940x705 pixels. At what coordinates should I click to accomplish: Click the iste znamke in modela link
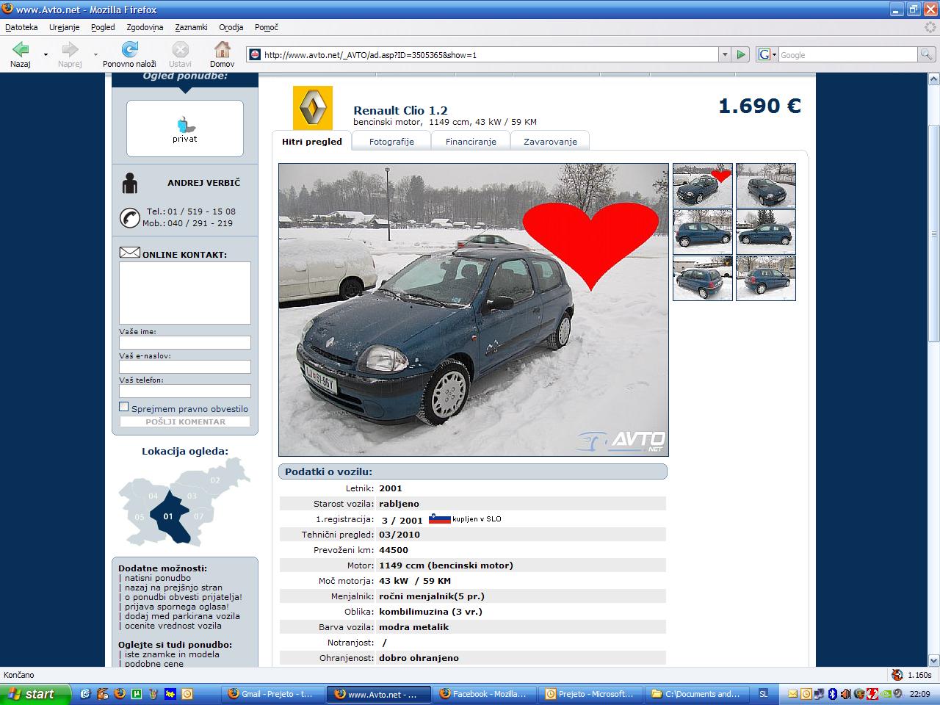[x=172, y=654]
